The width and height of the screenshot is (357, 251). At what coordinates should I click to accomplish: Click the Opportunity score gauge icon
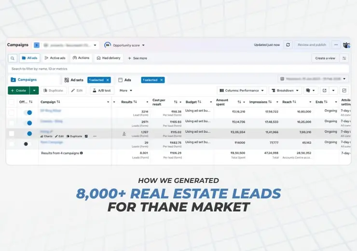tap(108, 45)
